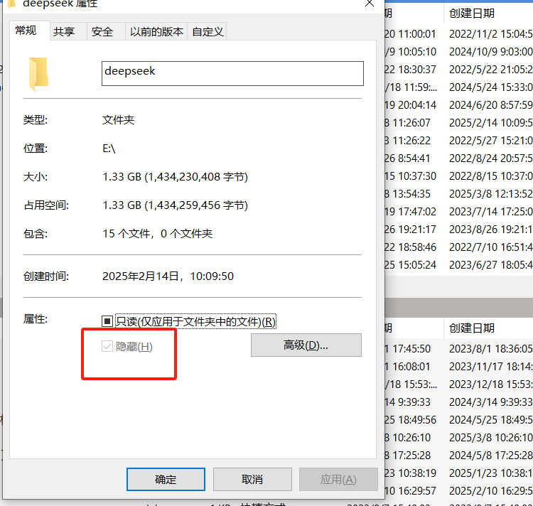Close the deepseek 属性 dialog
The height and width of the screenshot is (506, 533).
tap(370, 4)
